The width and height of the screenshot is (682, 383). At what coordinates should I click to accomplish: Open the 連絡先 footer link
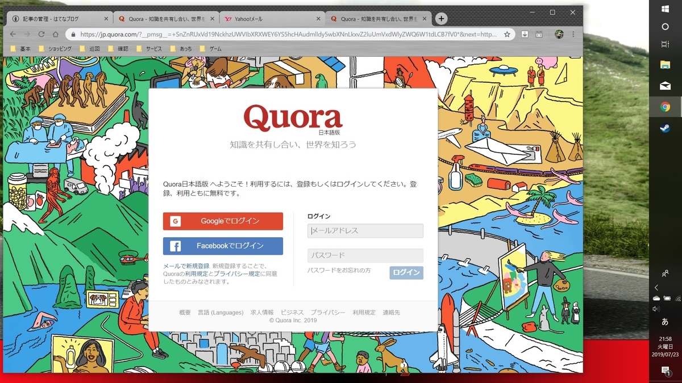pyautogui.click(x=391, y=313)
